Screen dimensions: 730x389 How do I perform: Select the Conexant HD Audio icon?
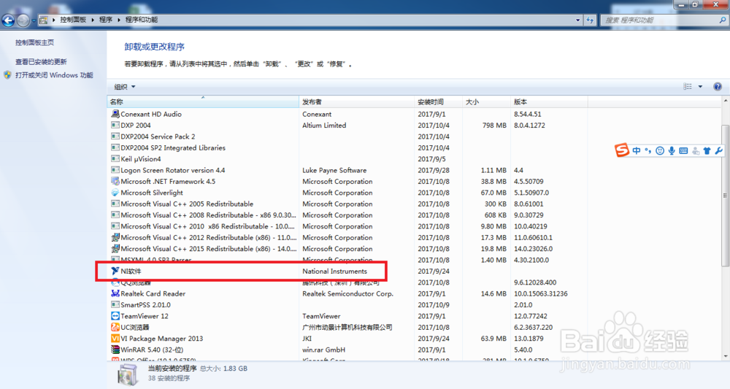point(115,114)
